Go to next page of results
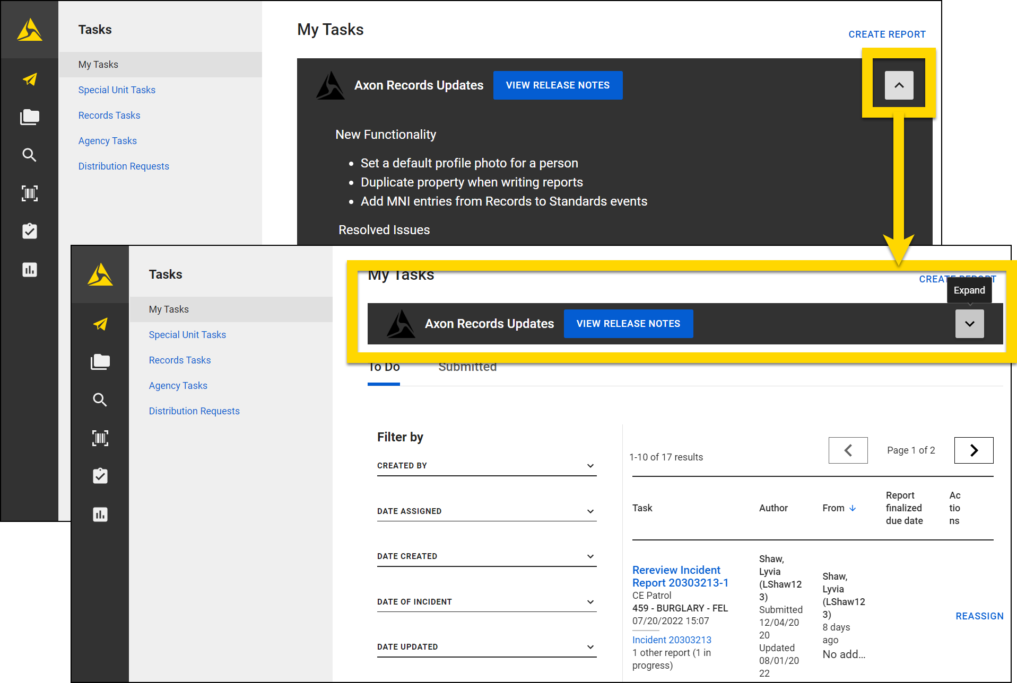Viewport: 1017px width, 683px height. pyautogui.click(x=973, y=450)
